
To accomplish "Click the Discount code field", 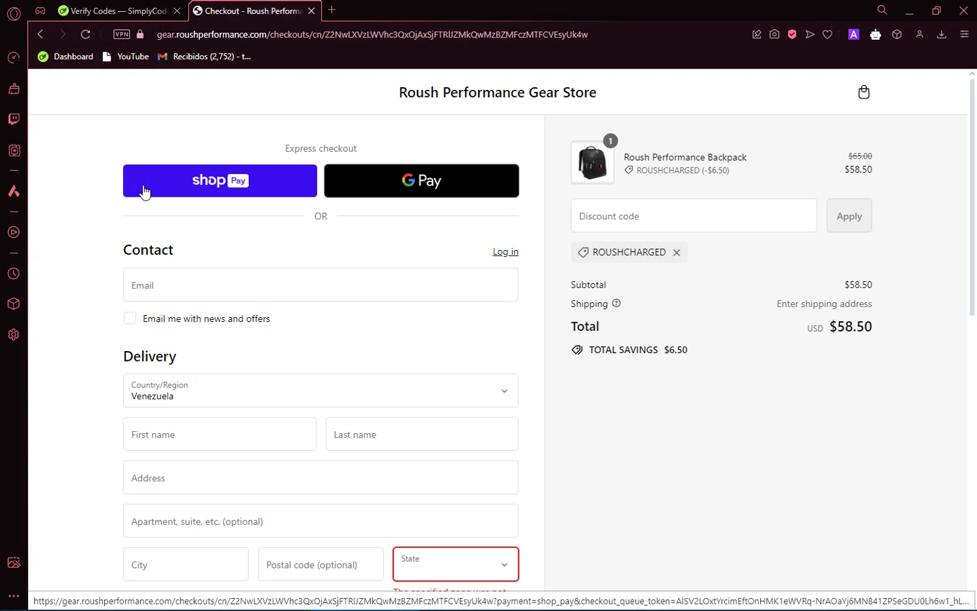I will 694,216.
